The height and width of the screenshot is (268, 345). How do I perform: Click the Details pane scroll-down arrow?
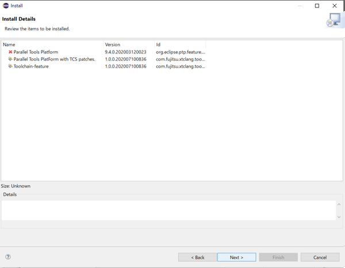pos(339,216)
